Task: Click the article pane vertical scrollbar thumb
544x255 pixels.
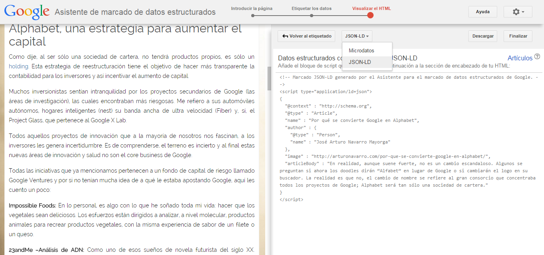Action: coord(269,79)
